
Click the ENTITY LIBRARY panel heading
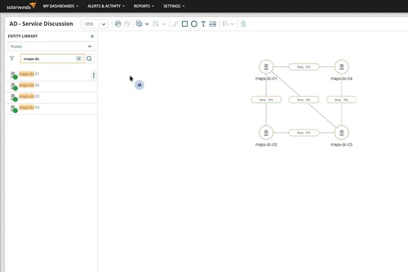[x=22, y=36]
